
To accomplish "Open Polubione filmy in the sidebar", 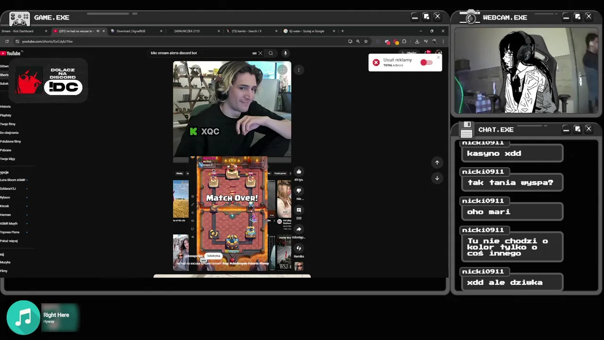I will point(10,142).
